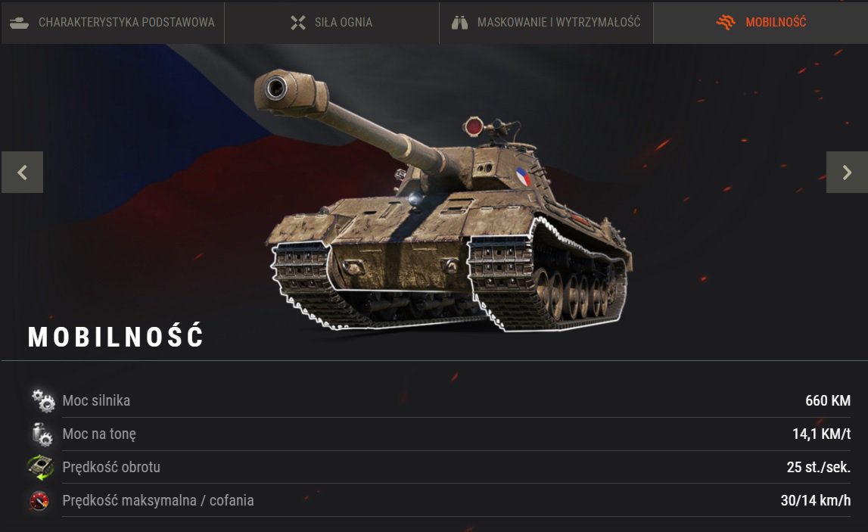The height and width of the screenshot is (532, 868).
Task: Click the tank icon in first tab
Action: click(20, 23)
